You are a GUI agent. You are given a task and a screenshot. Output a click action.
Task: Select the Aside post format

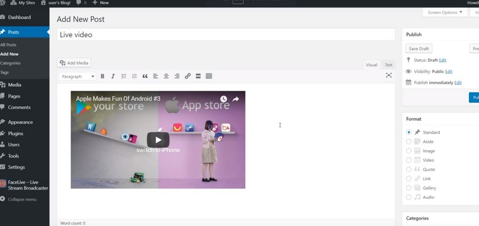(409, 142)
